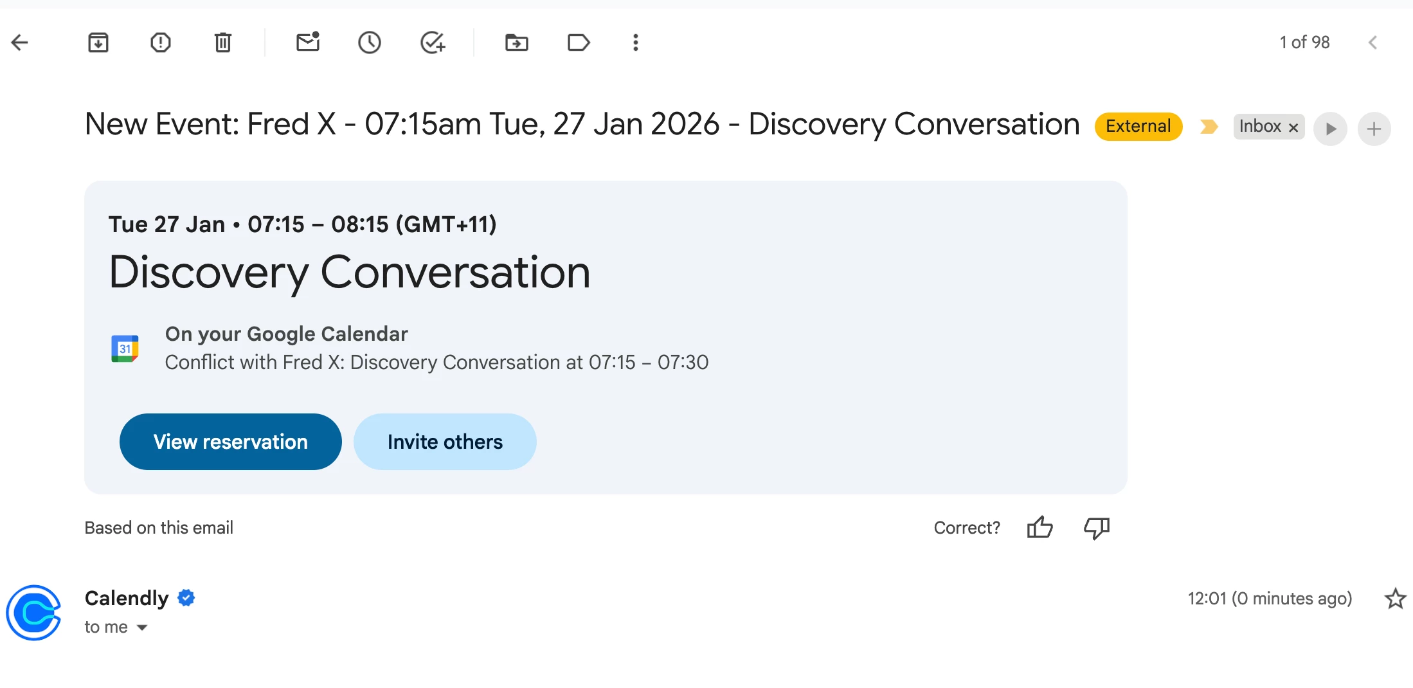The width and height of the screenshot is (1413, 688).
Task: Star the Calendly message
Action: 1395,599
